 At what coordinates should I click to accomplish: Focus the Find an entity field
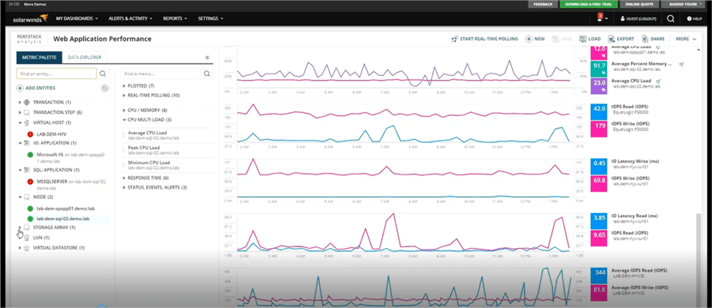56,73
